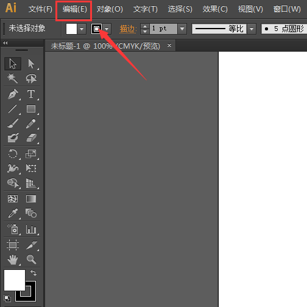This screenshot has height=307, width=307.
Task: Decrease stroke weight with down arrow
Action: (145, 32)
